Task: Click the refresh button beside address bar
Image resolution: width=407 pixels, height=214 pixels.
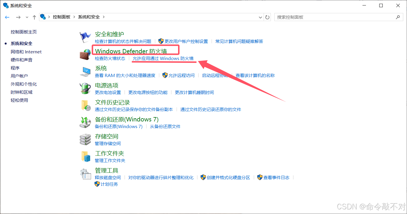Action: click(x=268, y=17)
